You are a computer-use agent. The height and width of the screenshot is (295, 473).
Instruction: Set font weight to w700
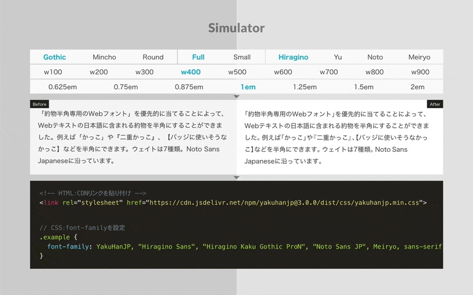[329, 72]
